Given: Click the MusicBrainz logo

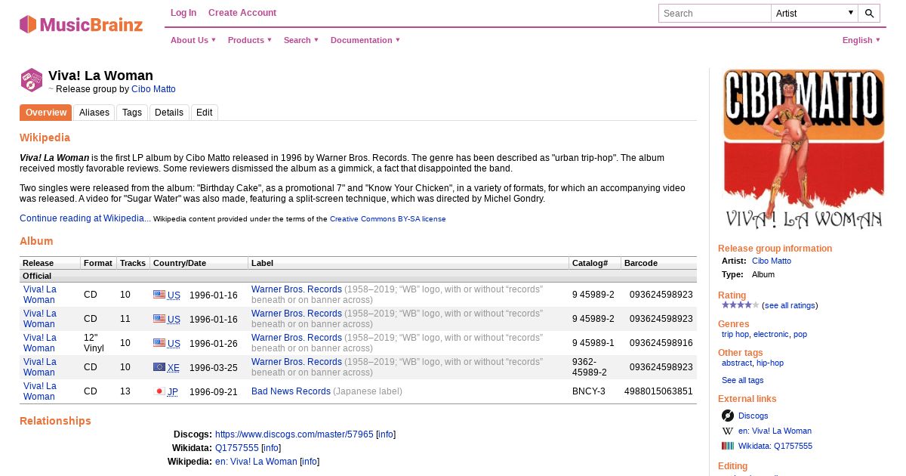Looking at the screenshot, I should point(81,24).
